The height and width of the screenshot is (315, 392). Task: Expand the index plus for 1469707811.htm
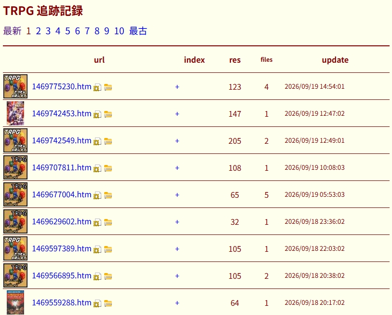(x=177, y=168)
